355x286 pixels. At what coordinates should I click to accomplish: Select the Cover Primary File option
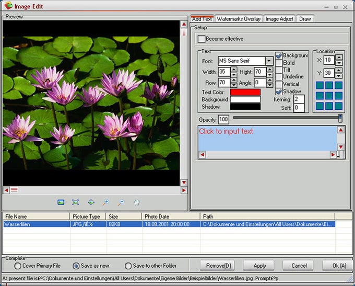coord(17,266)
